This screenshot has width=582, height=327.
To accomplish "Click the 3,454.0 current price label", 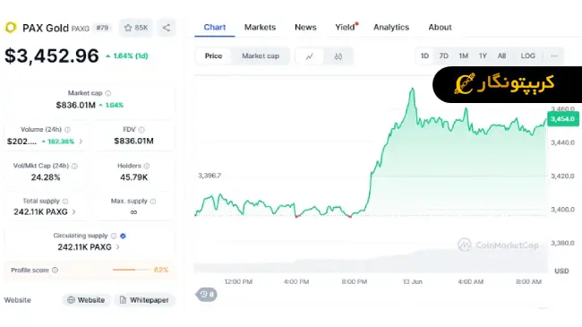I will 562,119.
